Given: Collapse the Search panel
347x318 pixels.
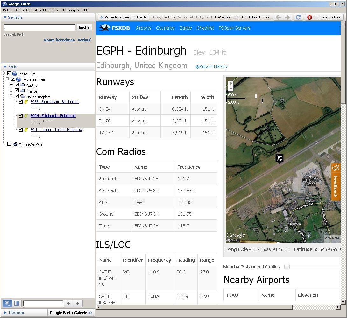Looking at the screenshot, I should pyautogui.click(x=5, y=17).
